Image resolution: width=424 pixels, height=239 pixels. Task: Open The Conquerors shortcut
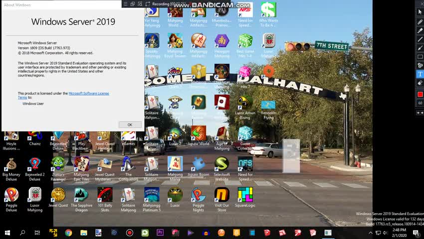128,169
